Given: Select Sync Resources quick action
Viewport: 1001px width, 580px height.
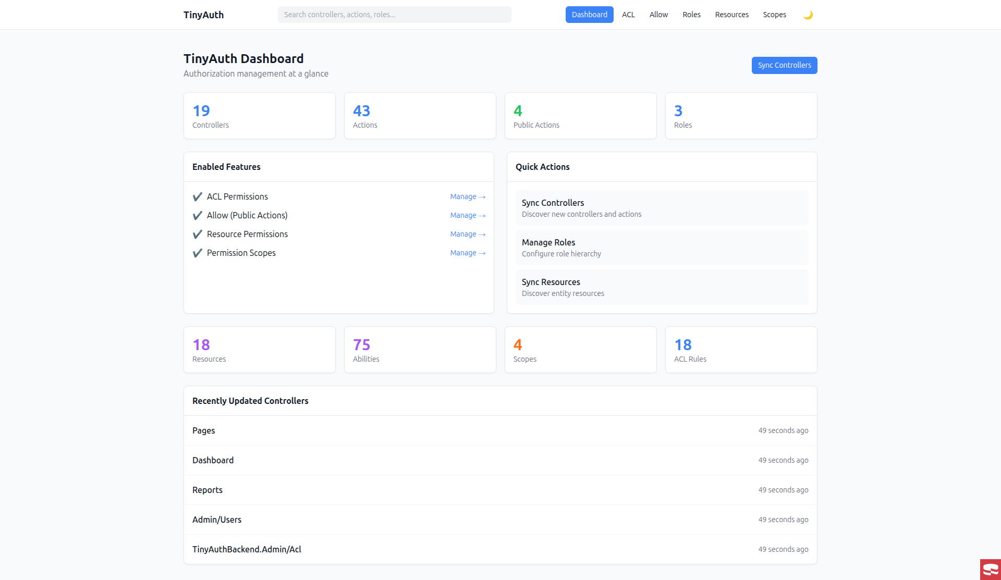Looking at the screenshot, I should point(662,287).
